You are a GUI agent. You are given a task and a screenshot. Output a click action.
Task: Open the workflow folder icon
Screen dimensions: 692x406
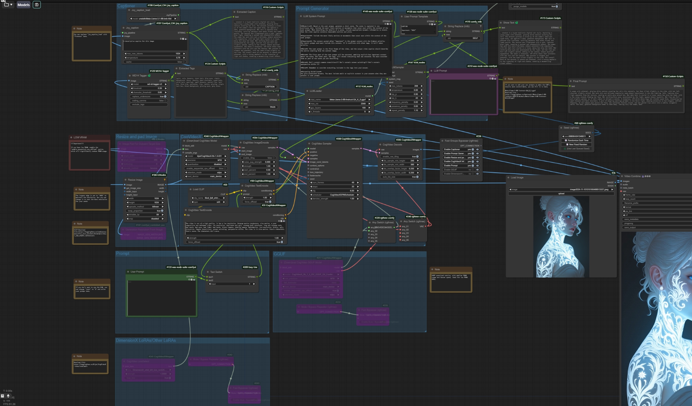tap(6, 5)
